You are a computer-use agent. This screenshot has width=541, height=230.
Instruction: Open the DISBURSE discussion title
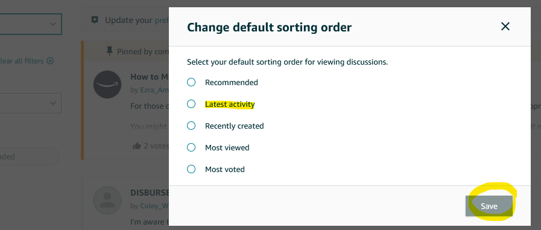tap(150, 193)
